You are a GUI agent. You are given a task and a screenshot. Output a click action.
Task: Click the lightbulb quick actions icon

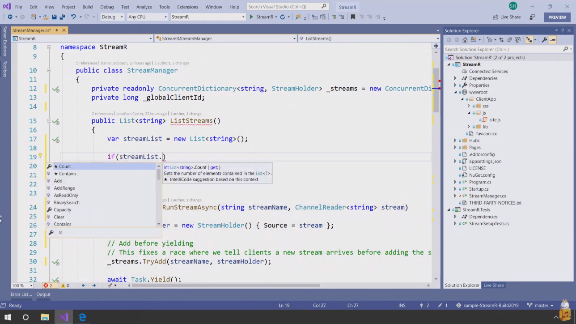coord(40,156)
